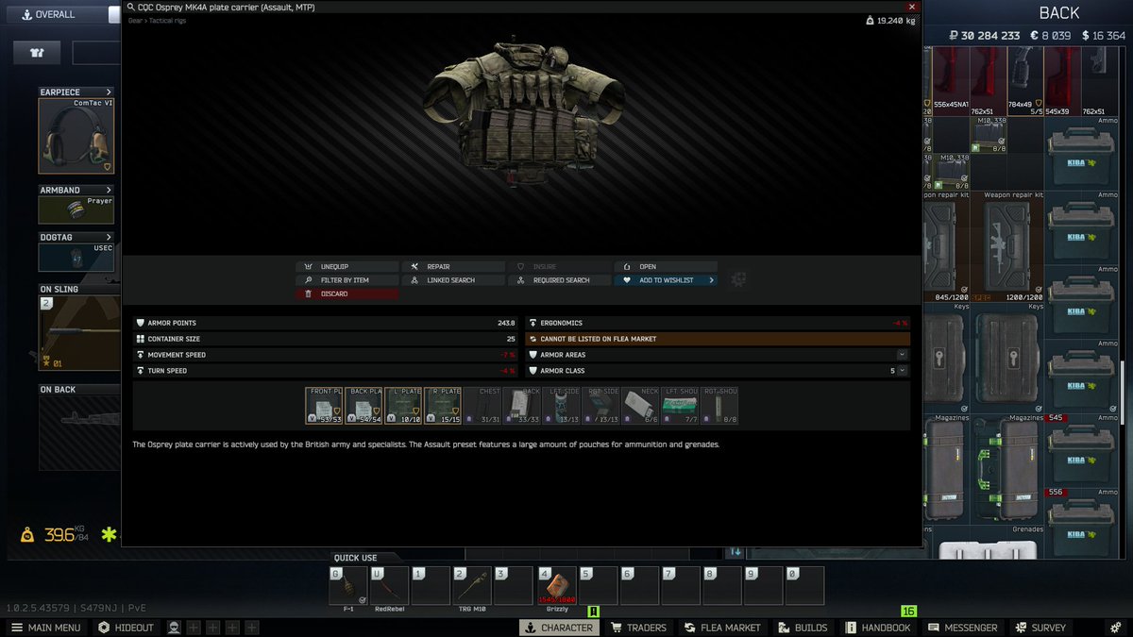Click gear icon next to Add to Wishlist
The height and width of the screenshot is (637, 1133).
coord(738,280)
